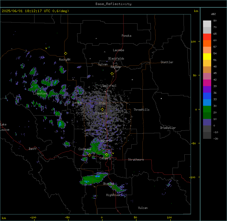This screenshot has width=227, height=221.
Task: Select the Stettler city label
Action: [167, 62]
